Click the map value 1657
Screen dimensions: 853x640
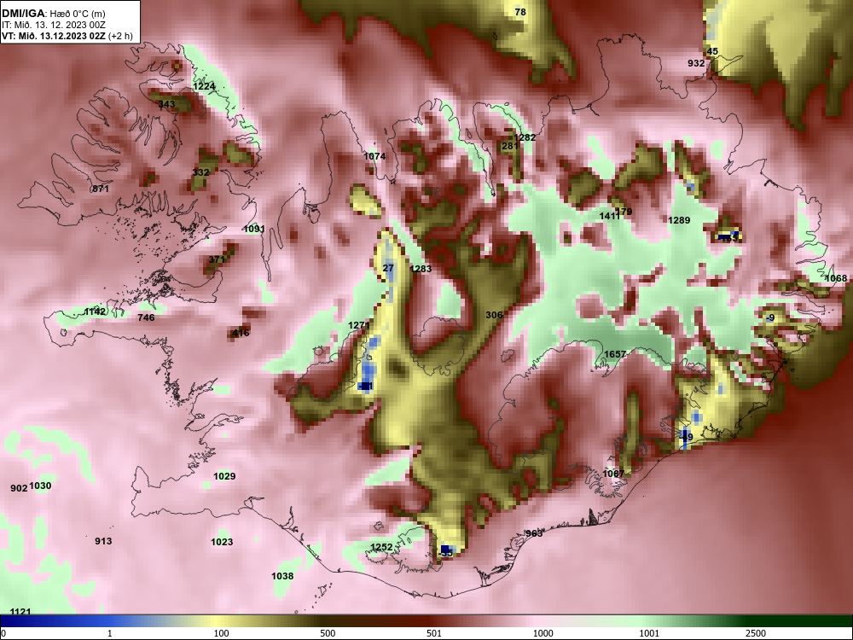pos(615,354)
